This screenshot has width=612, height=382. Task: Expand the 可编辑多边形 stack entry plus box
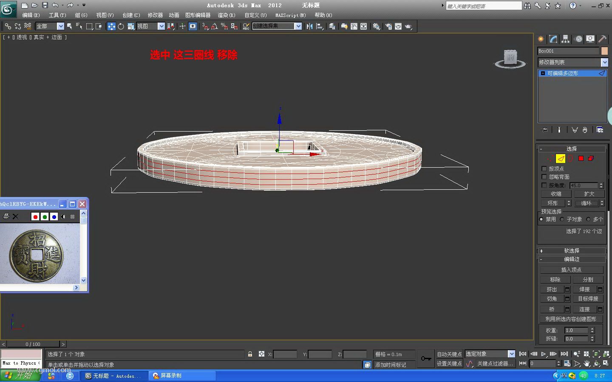click(543, 73)
